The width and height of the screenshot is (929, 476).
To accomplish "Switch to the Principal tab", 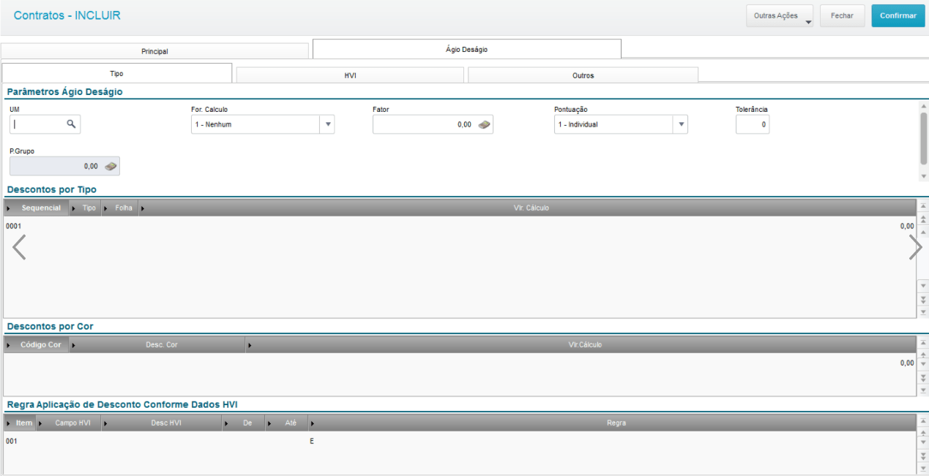I will pos(154,51).
